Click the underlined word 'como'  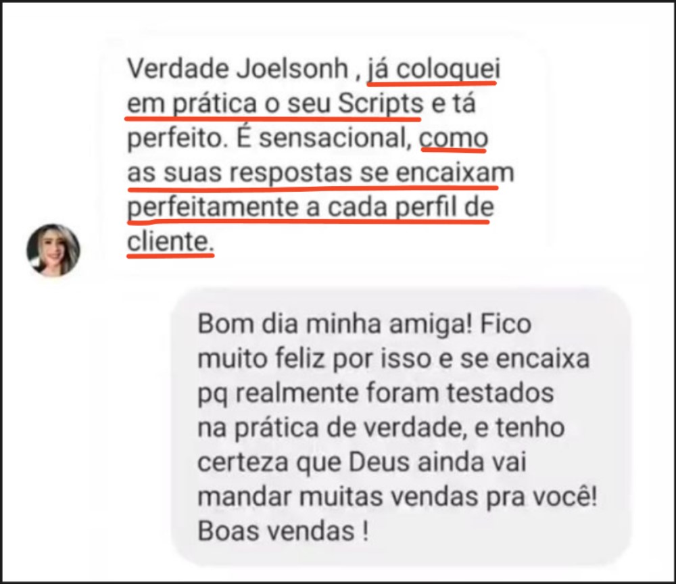coord(454,139)
